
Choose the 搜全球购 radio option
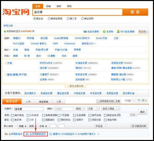coord(83,18)
